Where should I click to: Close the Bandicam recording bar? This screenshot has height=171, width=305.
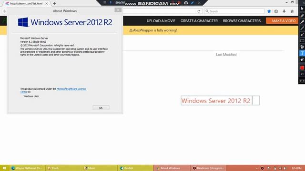(199, 3)
